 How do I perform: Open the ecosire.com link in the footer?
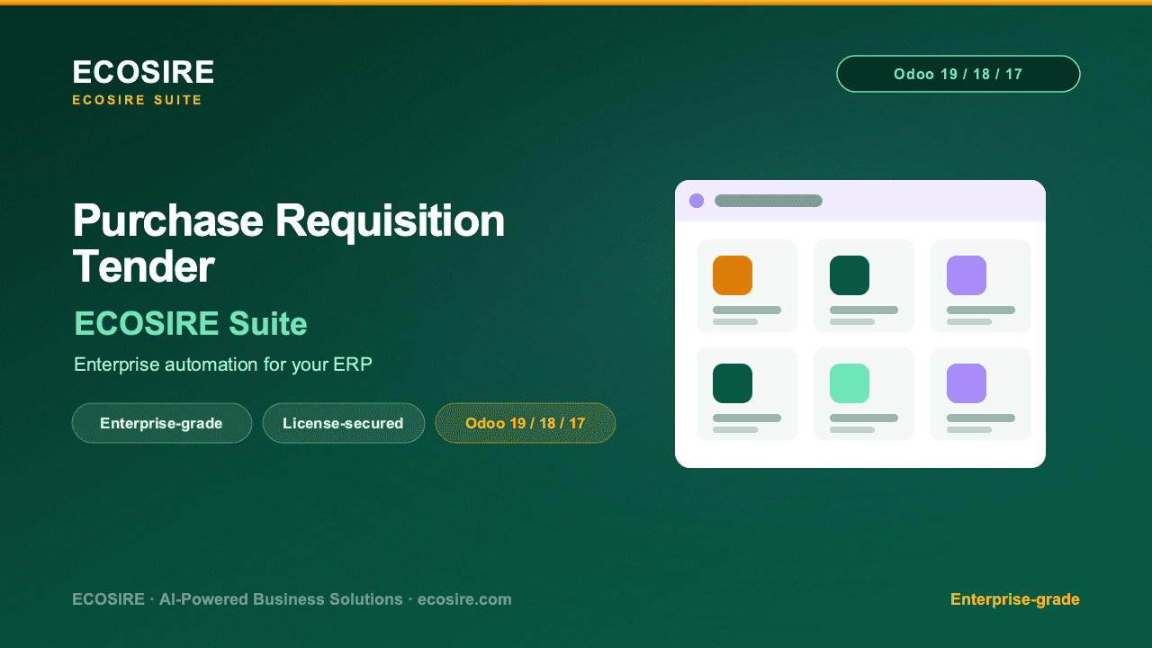tap(464, 599)
